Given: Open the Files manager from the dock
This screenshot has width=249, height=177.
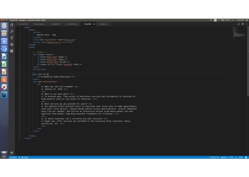Looking at the screenshot, I should 4,34.
